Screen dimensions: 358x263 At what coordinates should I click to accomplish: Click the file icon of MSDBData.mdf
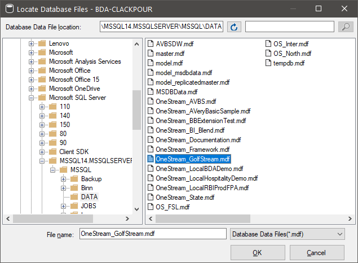[151, 91]
